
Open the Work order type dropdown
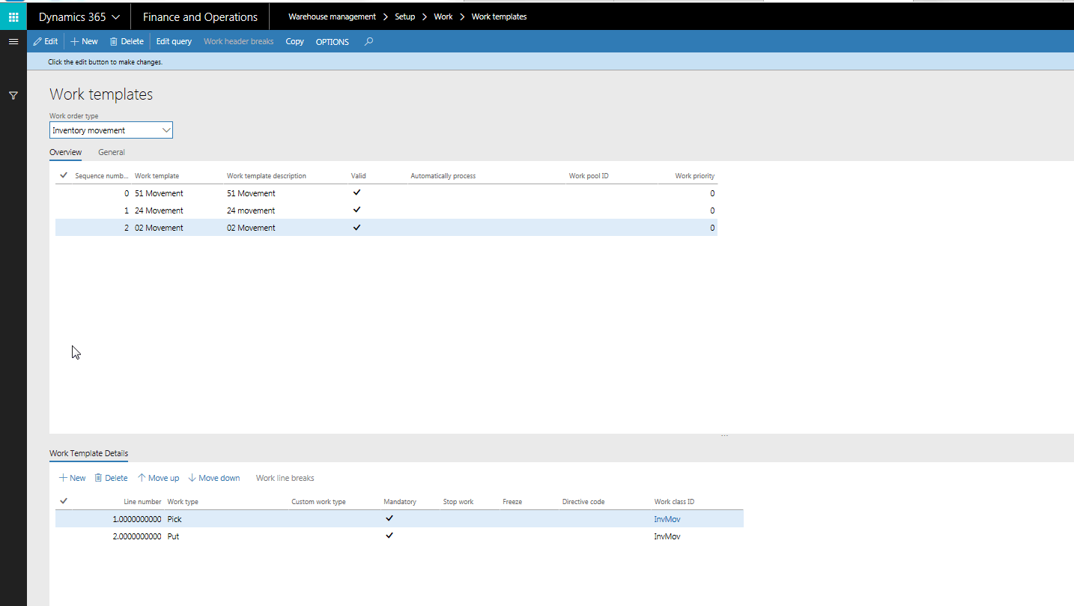point(166,130)
